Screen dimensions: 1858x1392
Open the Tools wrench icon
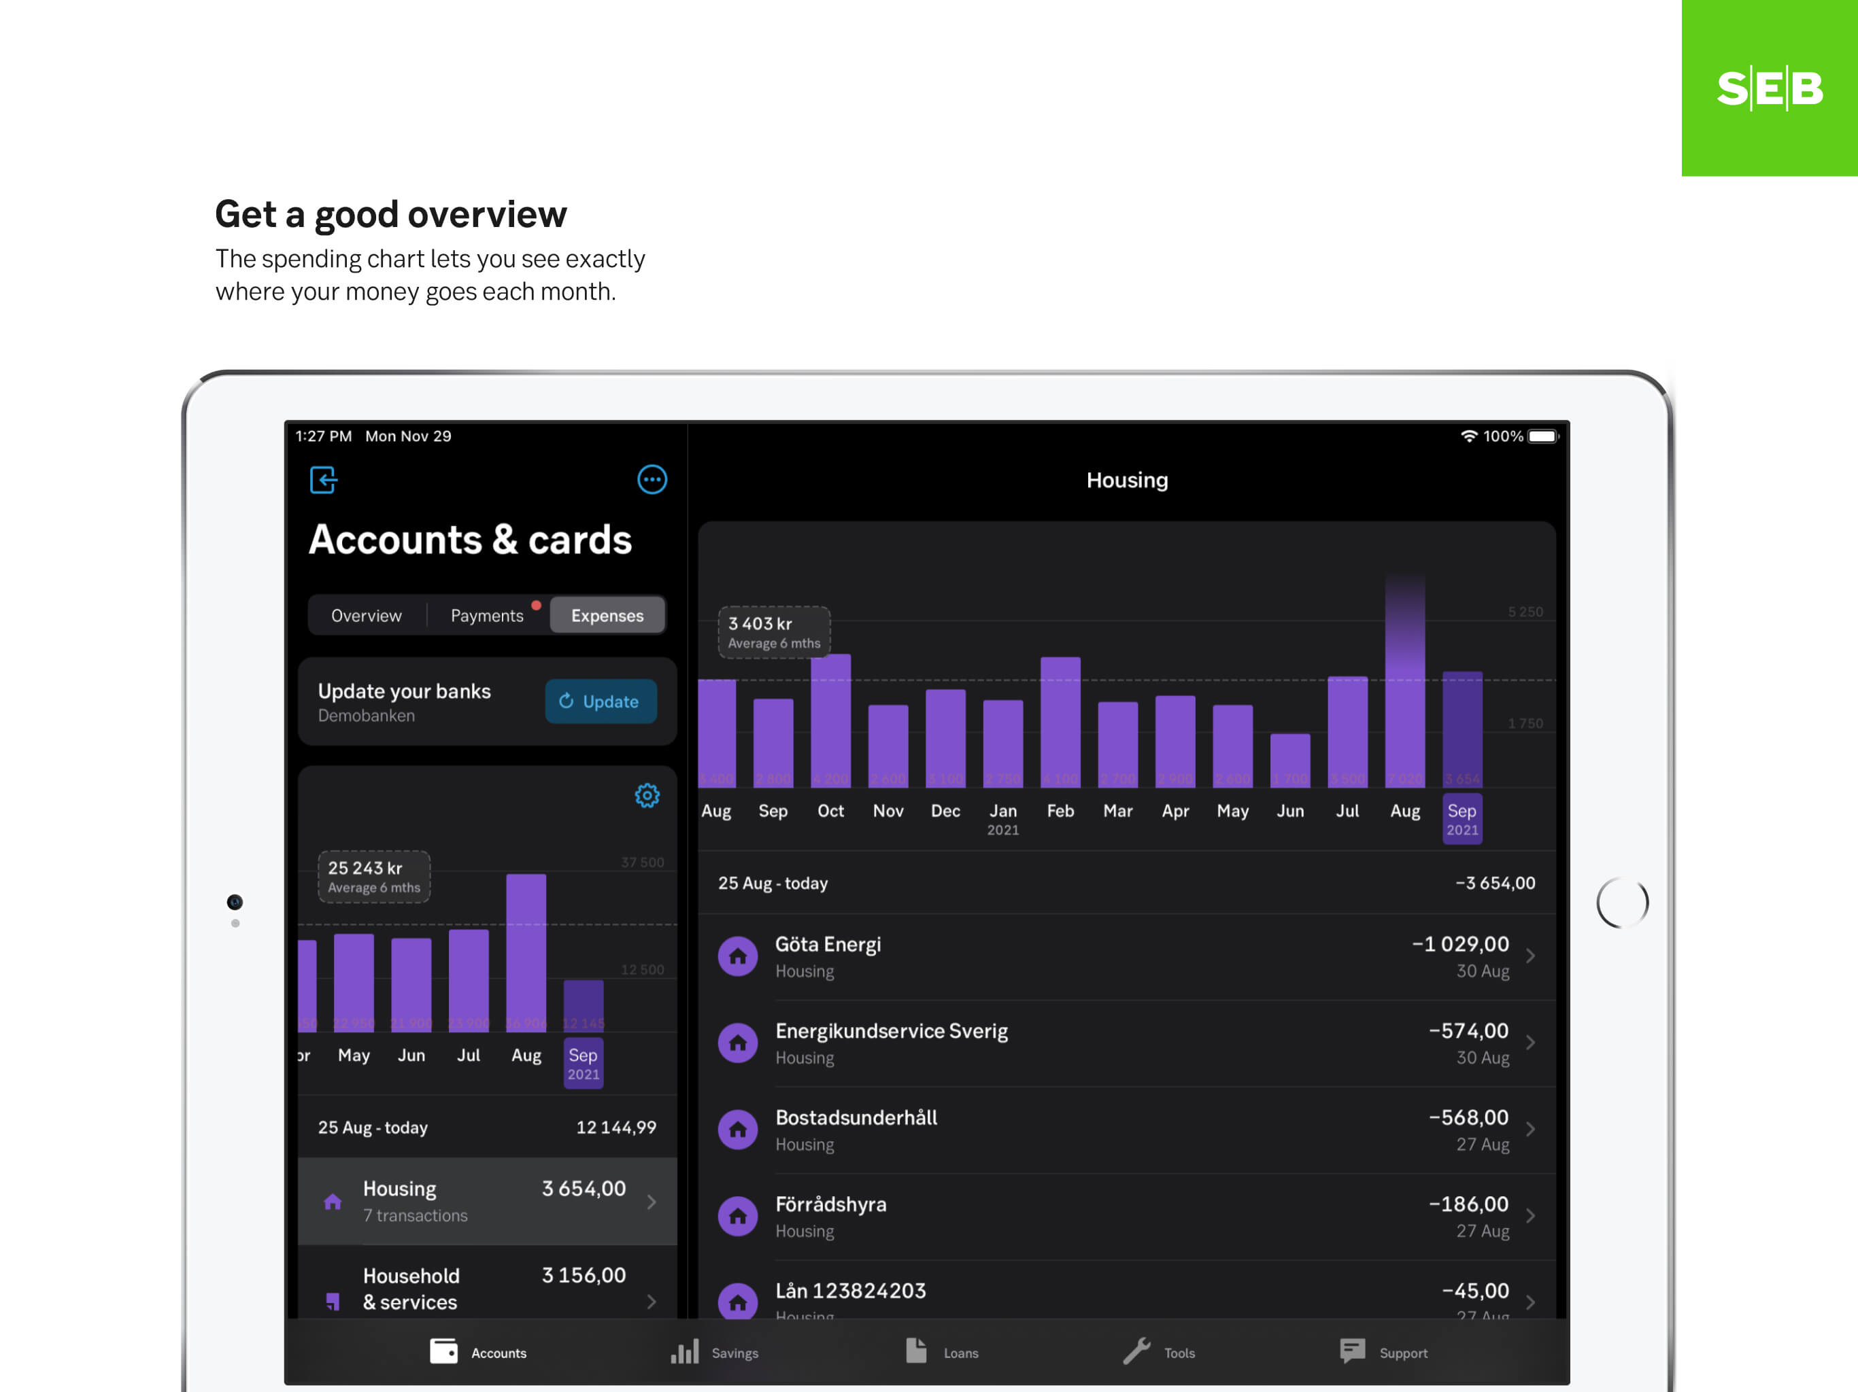point(1136,1352)
